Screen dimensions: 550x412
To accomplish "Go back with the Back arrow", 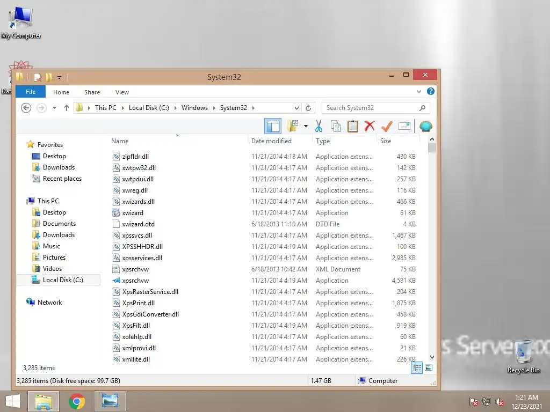I will [x=26, y=108].
